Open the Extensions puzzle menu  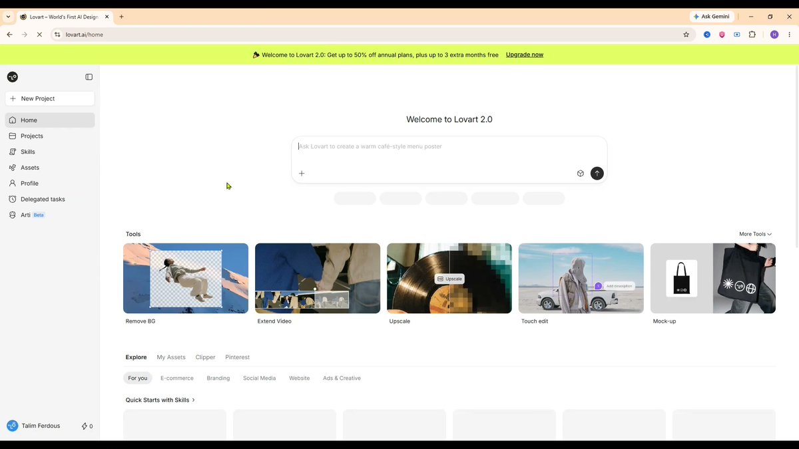752,35
